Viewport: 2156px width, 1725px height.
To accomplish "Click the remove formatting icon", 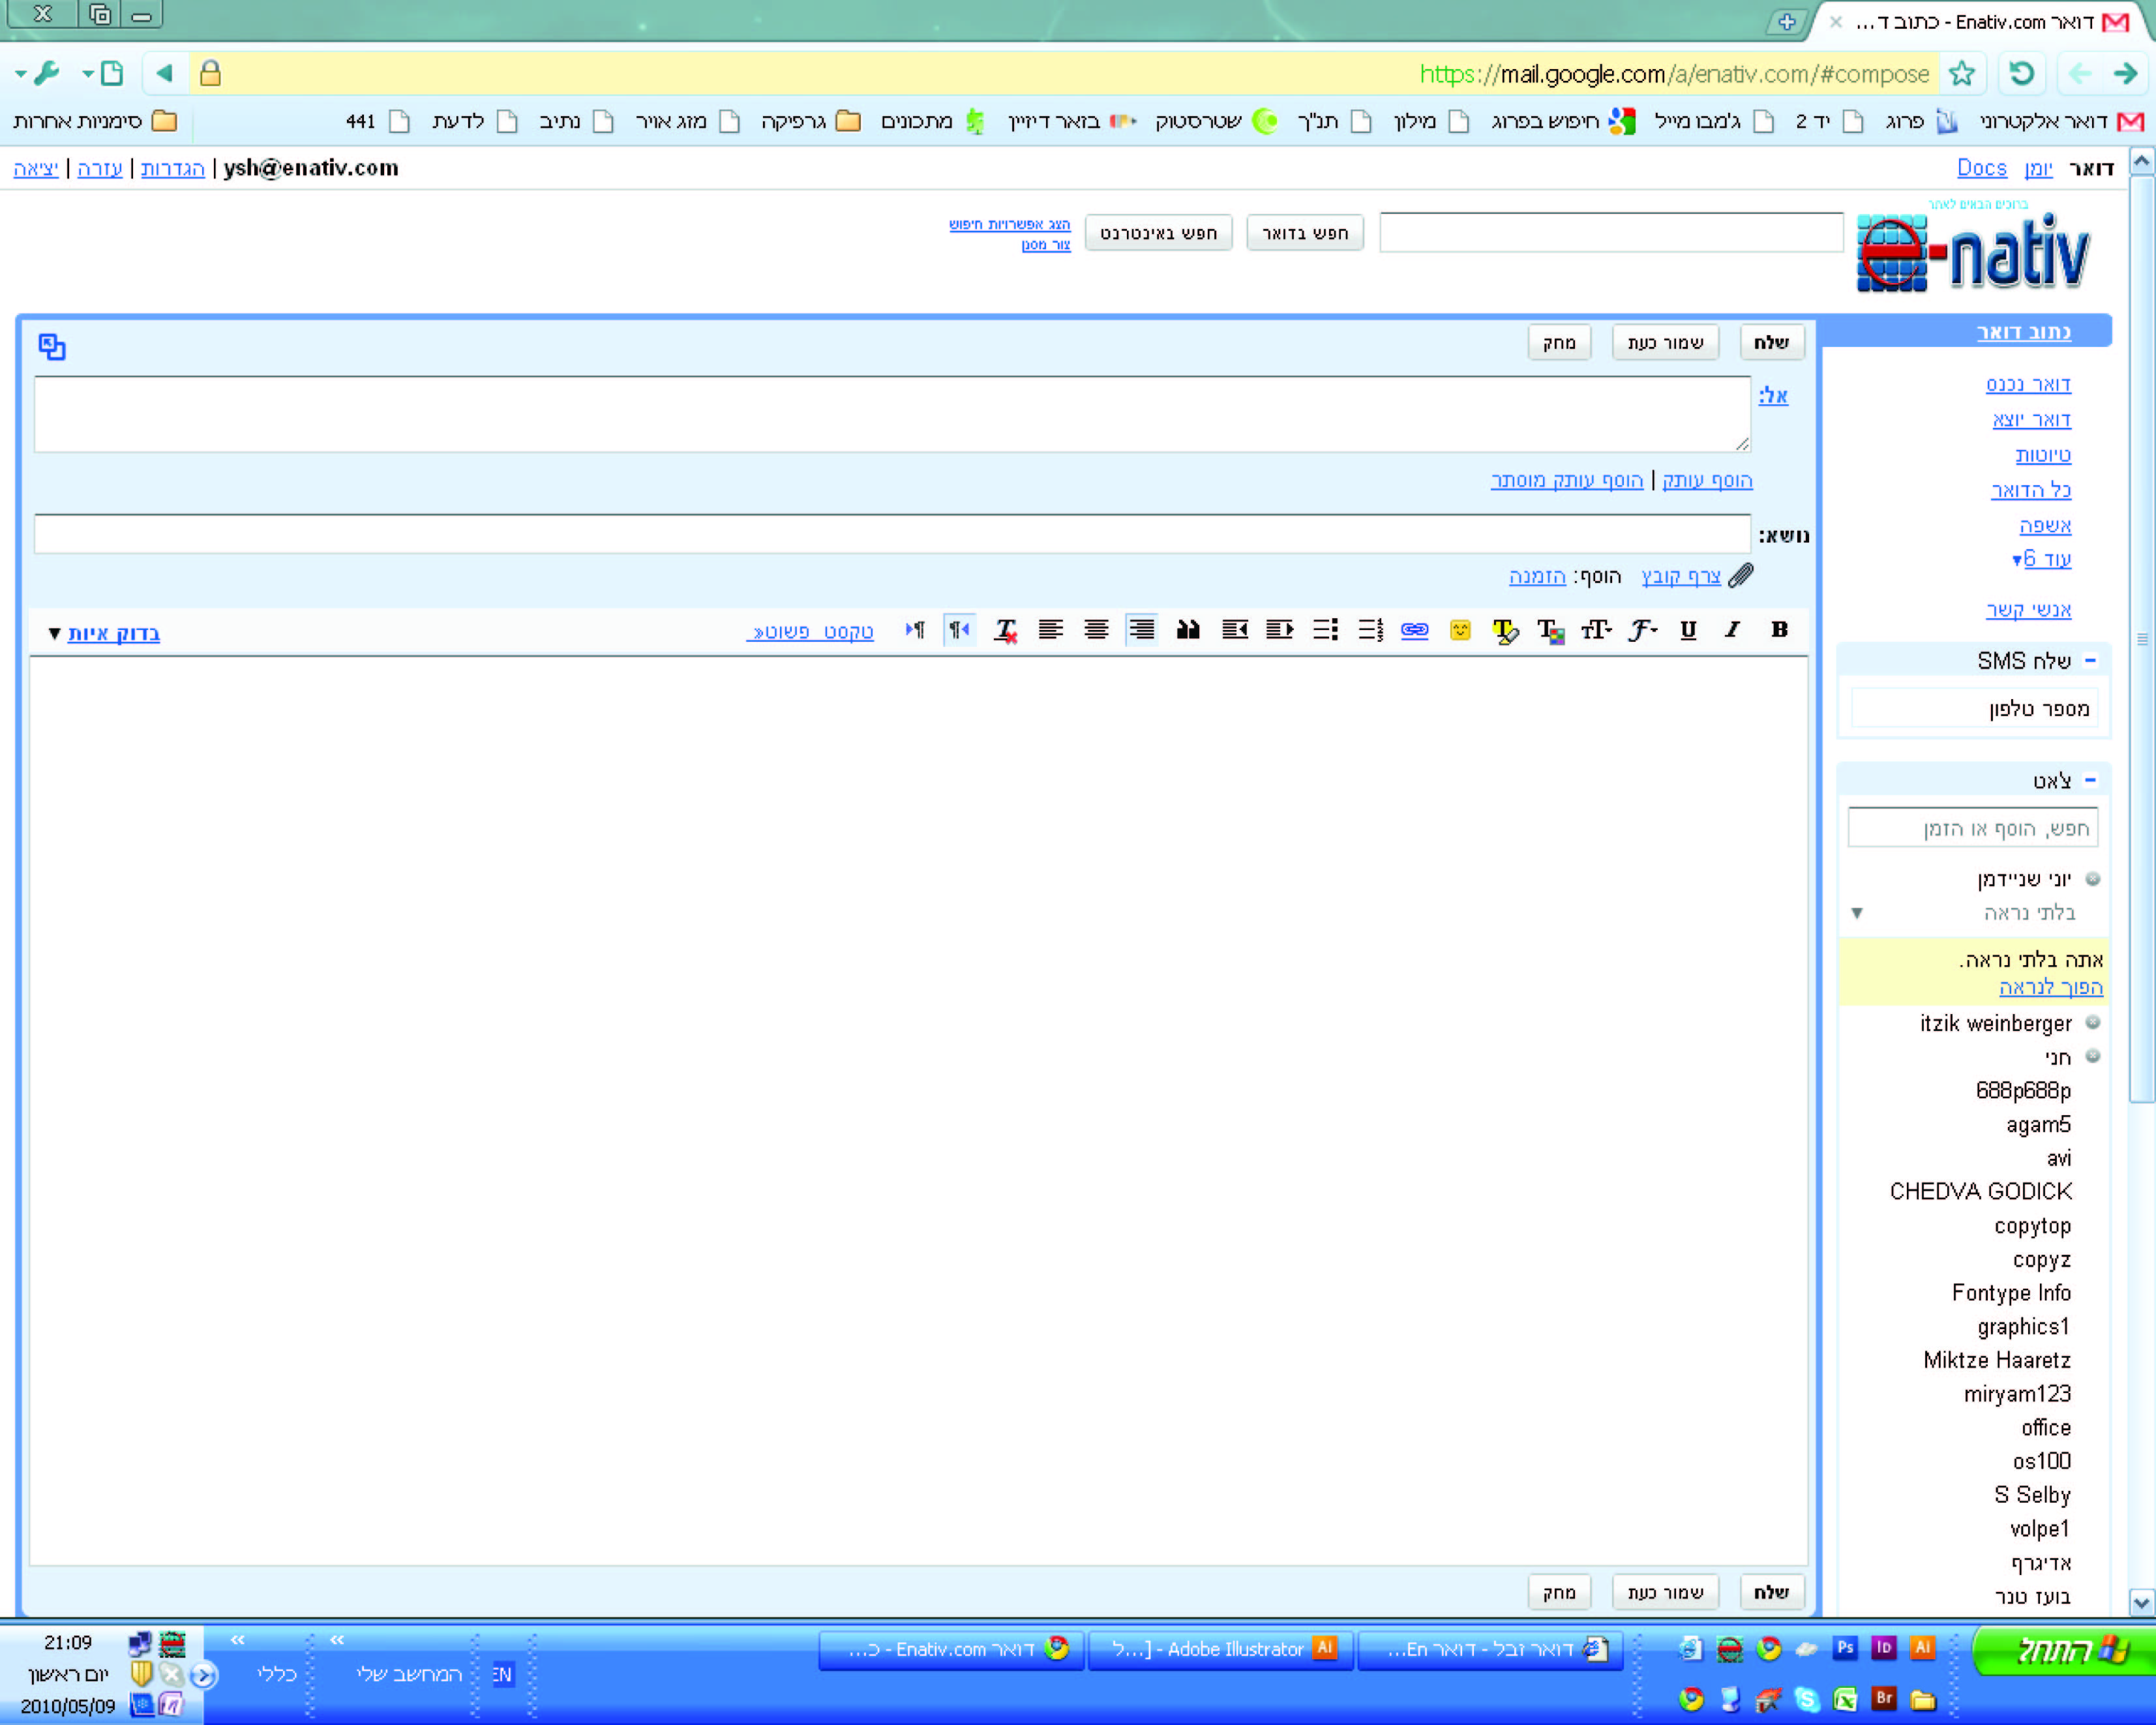I will [x=1005, y=630].
